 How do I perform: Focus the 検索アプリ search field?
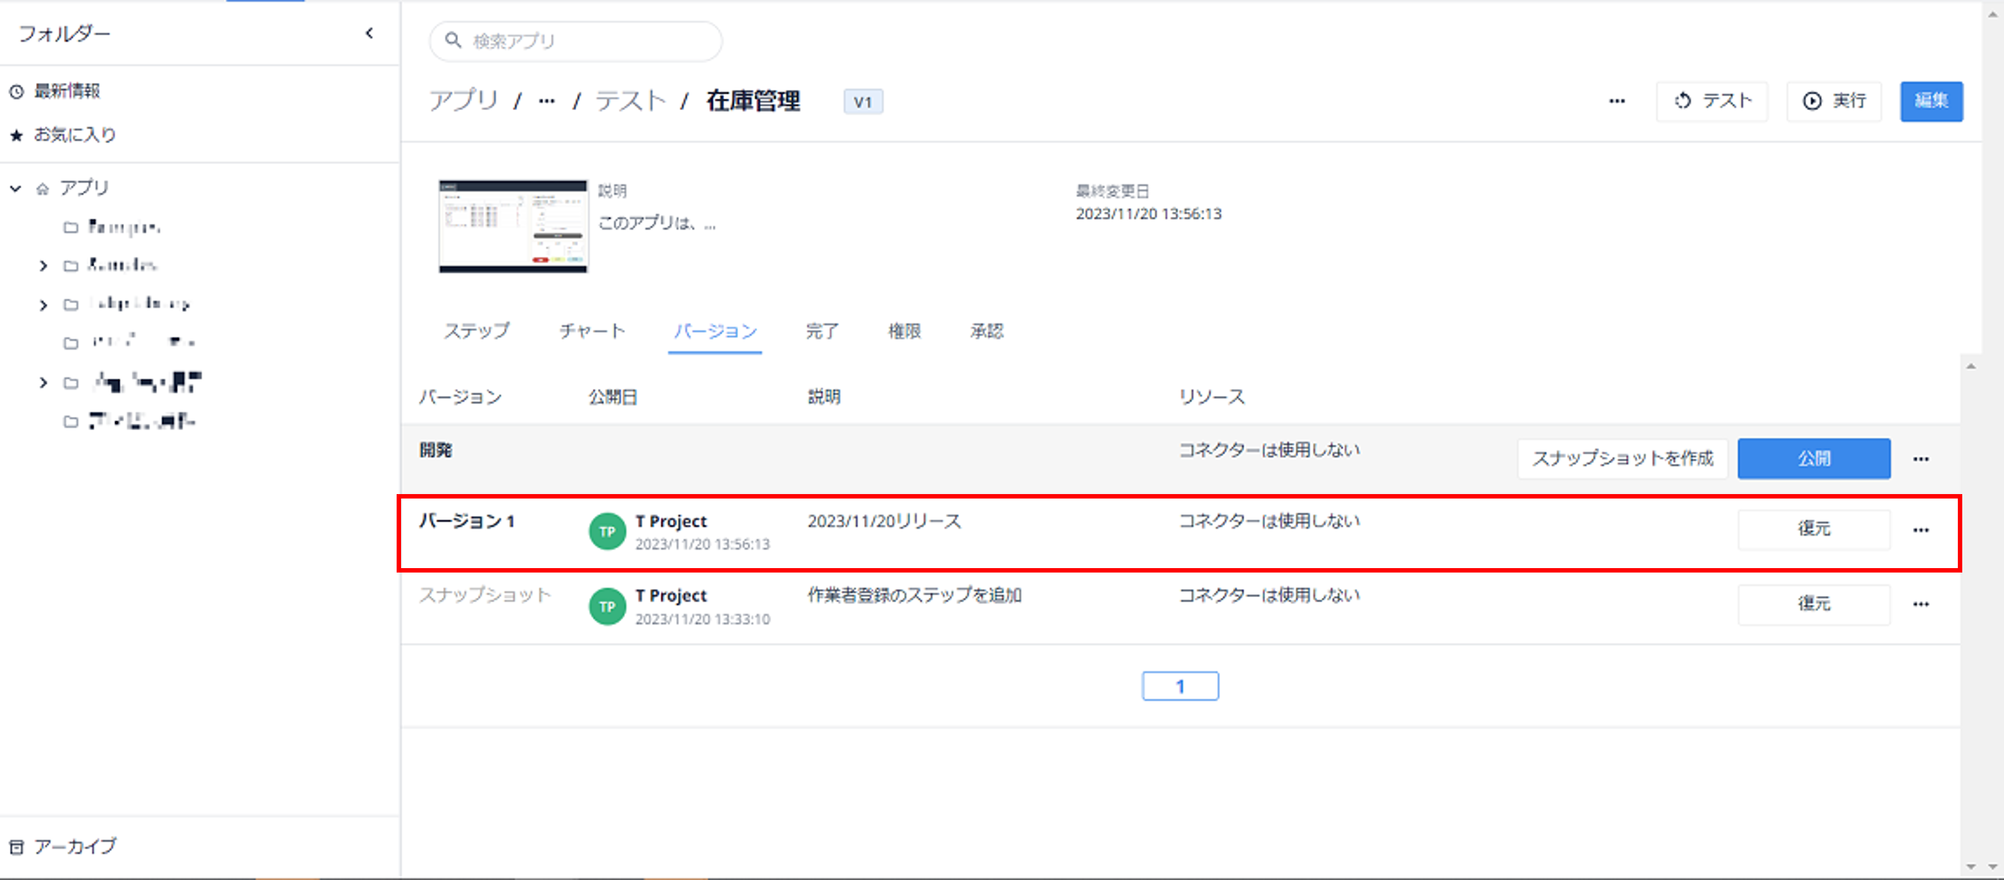[575, 40]
